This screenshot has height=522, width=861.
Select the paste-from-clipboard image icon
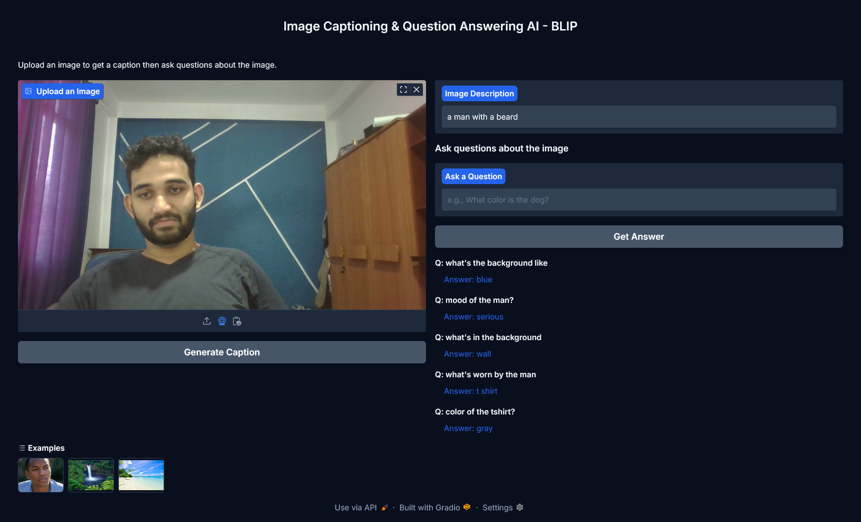pos(237,321)
